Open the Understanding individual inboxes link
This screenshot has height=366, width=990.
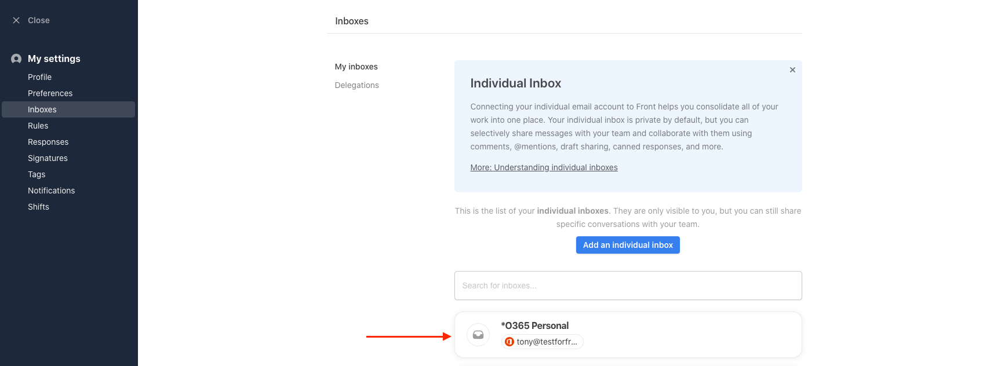(544, 167)
